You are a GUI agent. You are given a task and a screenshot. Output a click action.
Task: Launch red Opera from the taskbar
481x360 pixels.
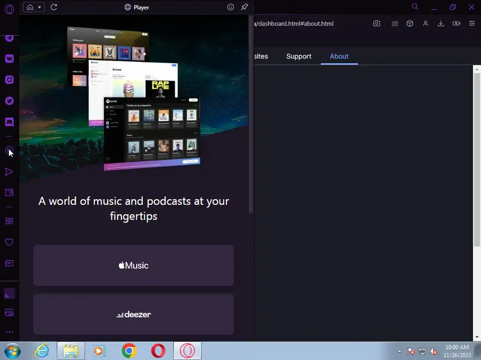[158, 351]
